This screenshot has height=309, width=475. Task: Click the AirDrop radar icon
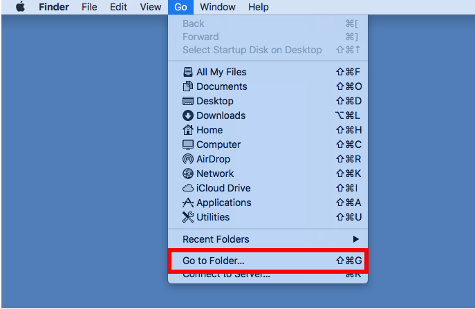click(x=188, y=159)
